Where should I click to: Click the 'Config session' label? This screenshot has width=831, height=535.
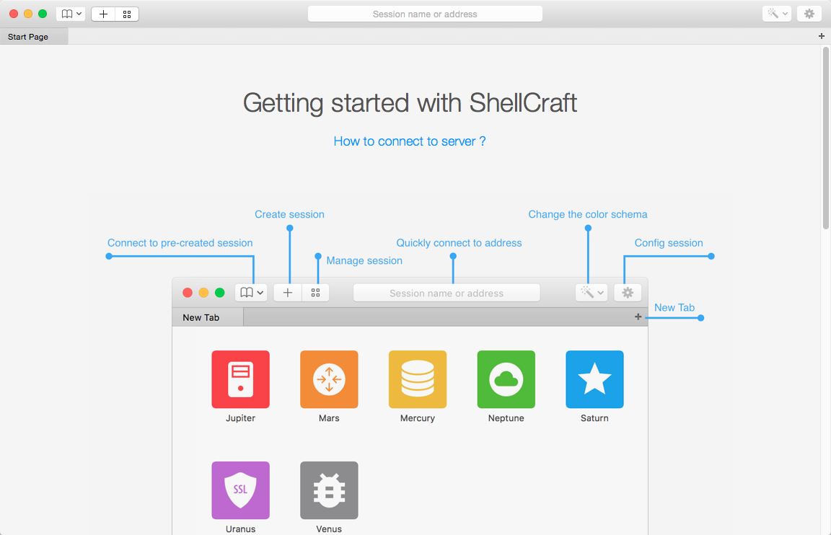tap(669, 243)
